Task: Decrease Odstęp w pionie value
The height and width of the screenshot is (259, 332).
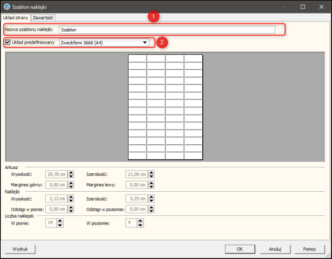Action: point(71,211)
